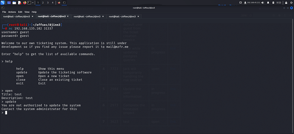
Task: Open the Help menu
Action: (x=34, y=12)
